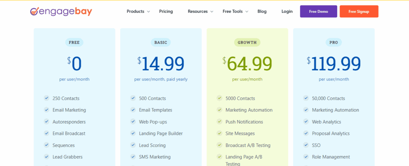The height and width of the screenshot is (166, 409).
Task: Click checkmark icon beside Push Notifications
Action: point(219,122)
